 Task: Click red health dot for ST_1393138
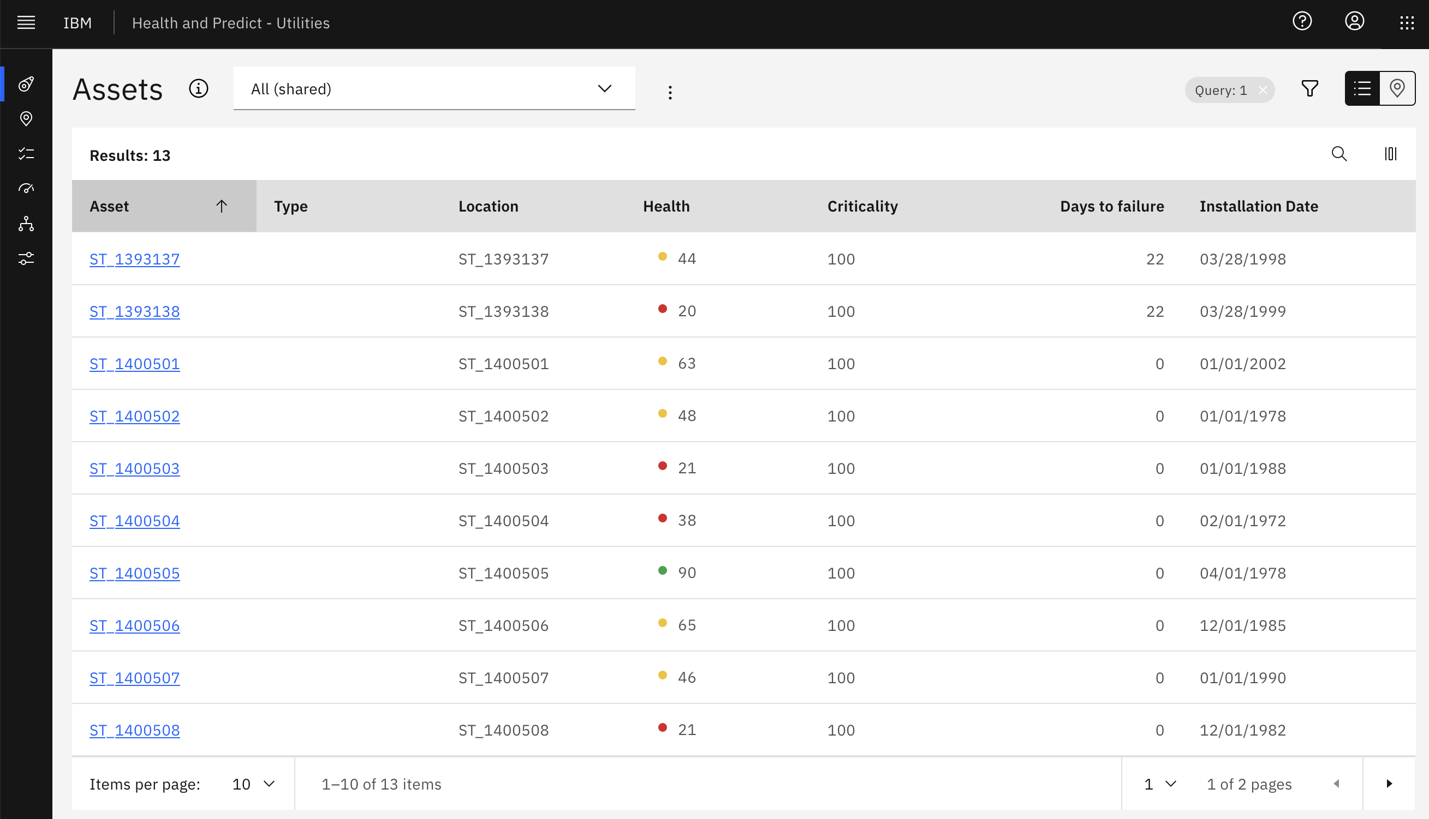(662, 309)
